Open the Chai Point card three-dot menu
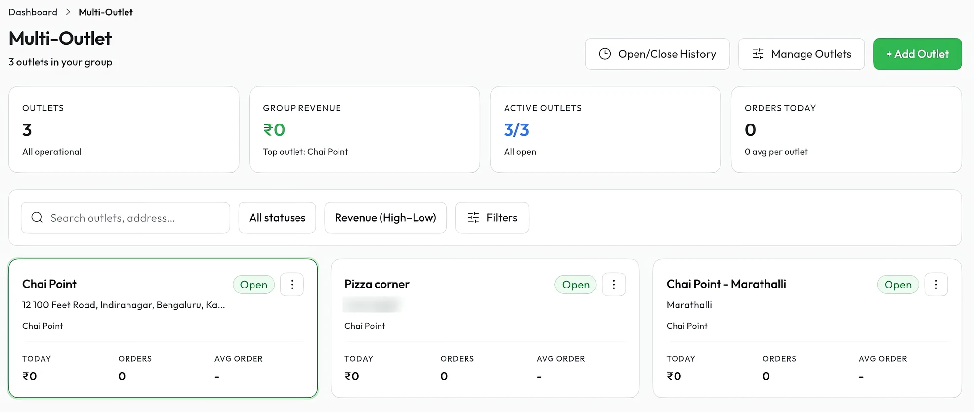 [292, 285]
